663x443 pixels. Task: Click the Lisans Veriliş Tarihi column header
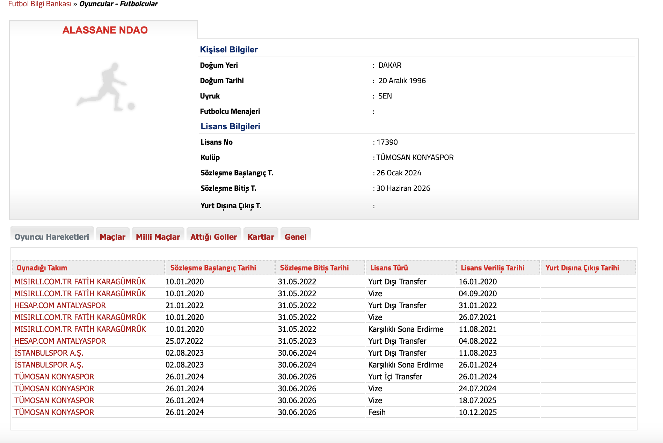[492, 268]
